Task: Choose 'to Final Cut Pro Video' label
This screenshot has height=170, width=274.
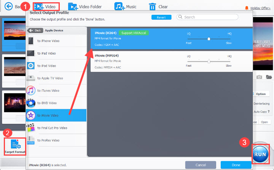Action: 52,128
